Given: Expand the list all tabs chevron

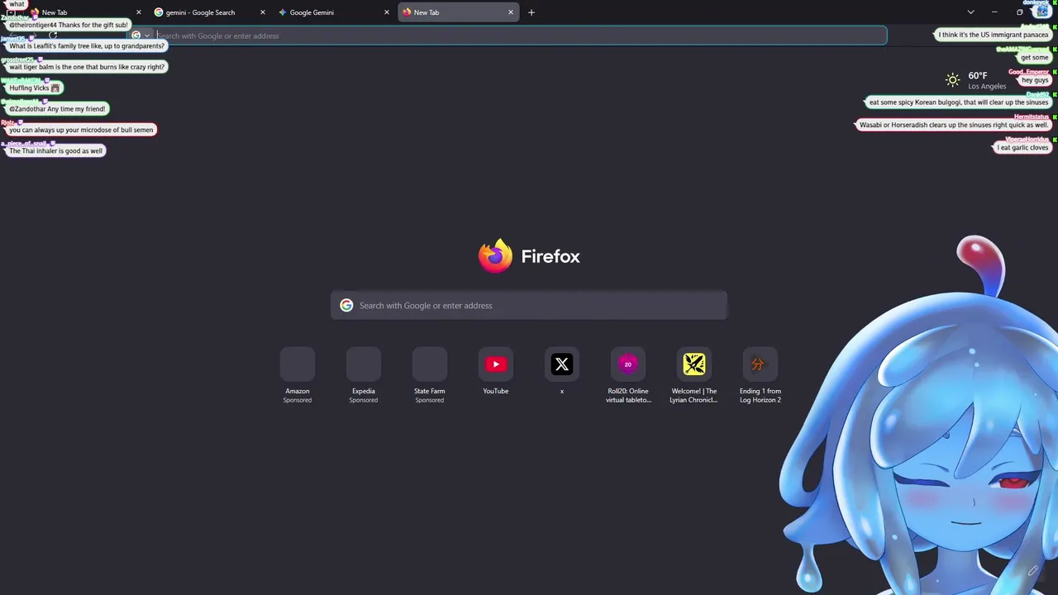Looking at the screenshot, I should (970, 12).
